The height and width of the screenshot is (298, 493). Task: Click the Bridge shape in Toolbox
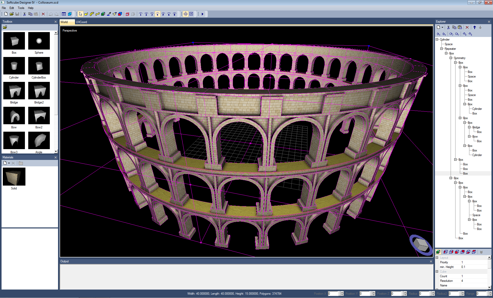pos(14,91)
